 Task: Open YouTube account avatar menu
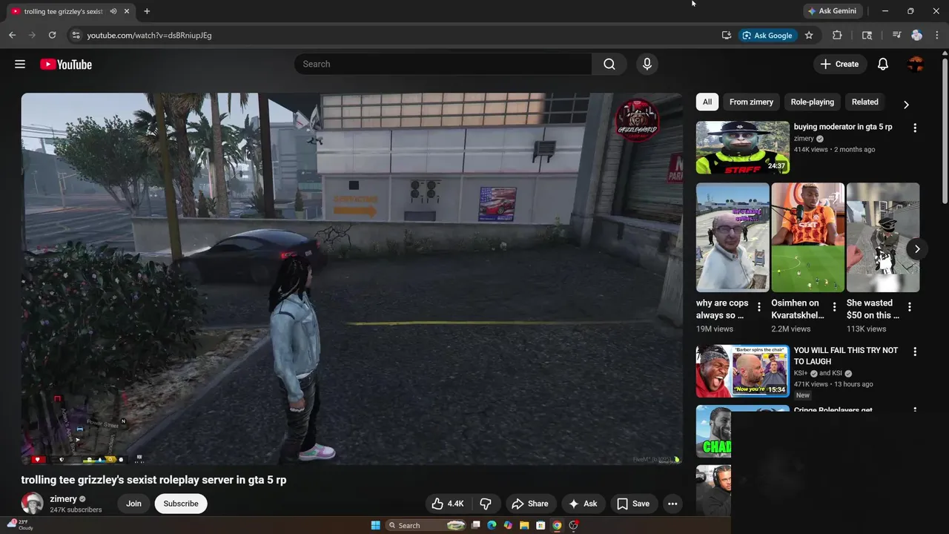pyautogui.click(x=916, y=65)
